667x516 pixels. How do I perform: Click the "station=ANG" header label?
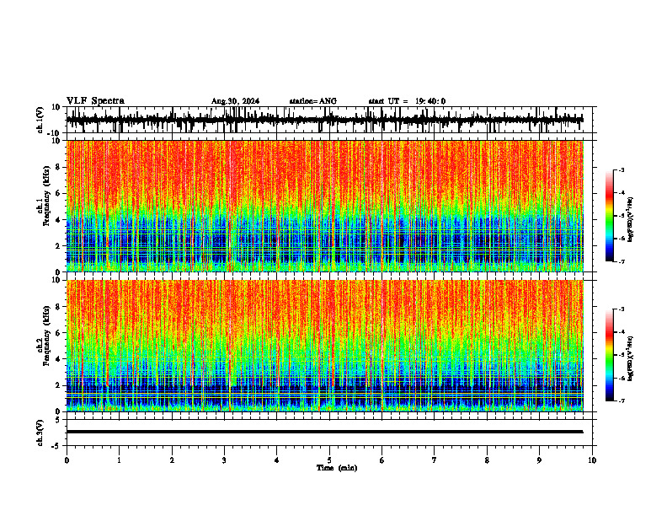[313, 101]
